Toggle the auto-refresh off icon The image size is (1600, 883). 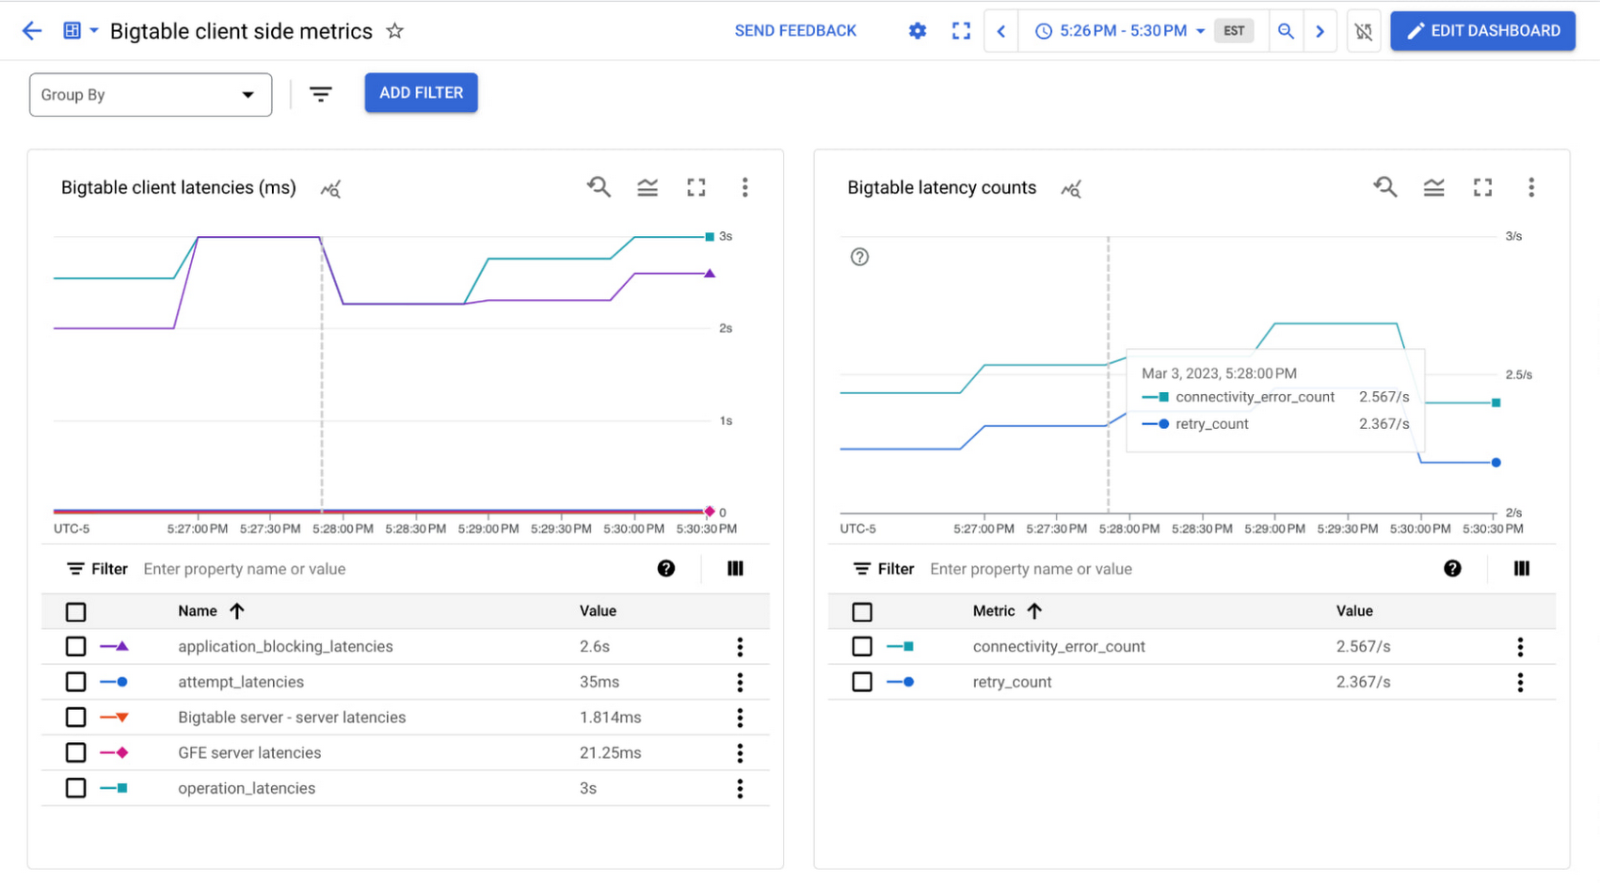(x=1364, y=32)
